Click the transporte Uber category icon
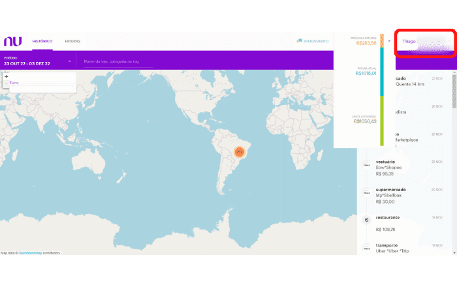Screen dimensions: 457x287 367,247
